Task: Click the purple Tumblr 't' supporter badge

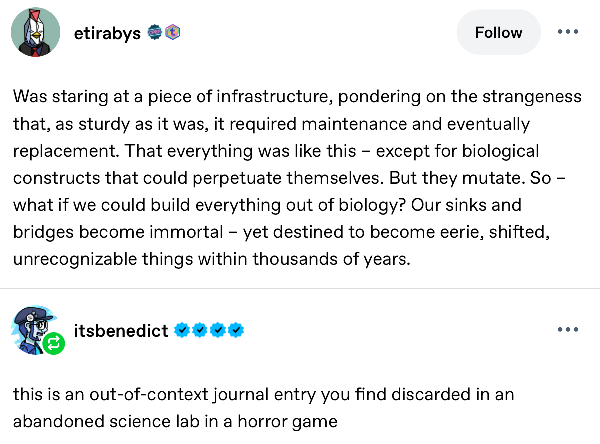Action: coord(172,33)
